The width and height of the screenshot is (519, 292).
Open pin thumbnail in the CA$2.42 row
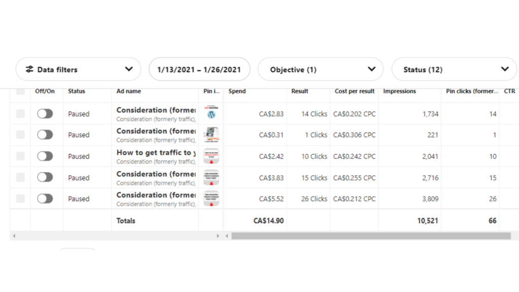[x=211, y=156]
